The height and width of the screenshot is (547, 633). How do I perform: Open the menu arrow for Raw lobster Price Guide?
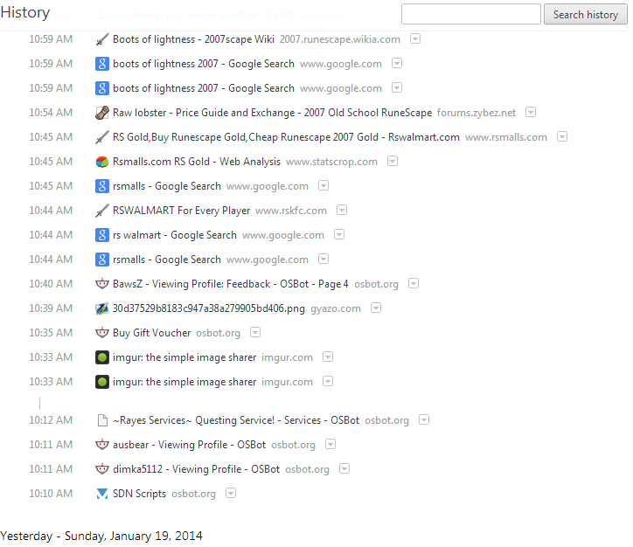point(531,112)
